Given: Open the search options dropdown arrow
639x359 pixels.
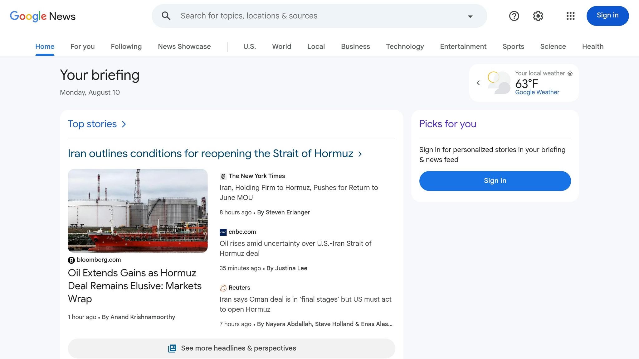Looking at the screenshot, I should (x=470, y=16).
